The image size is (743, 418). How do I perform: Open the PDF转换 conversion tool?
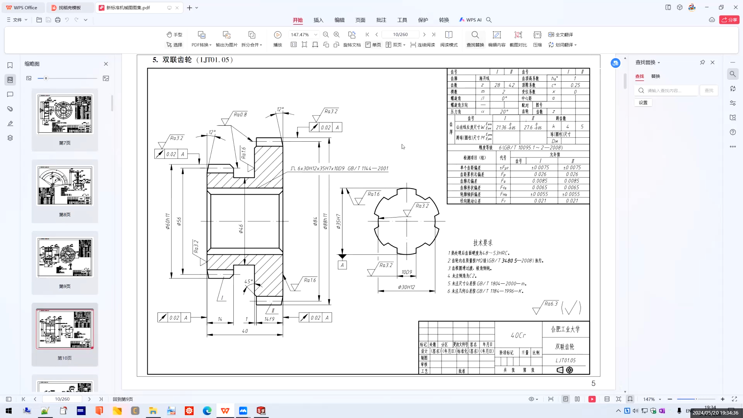point(201,39)
